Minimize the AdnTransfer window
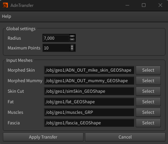The height and width of the screenshot is (144, 168). tap(127, 5)
